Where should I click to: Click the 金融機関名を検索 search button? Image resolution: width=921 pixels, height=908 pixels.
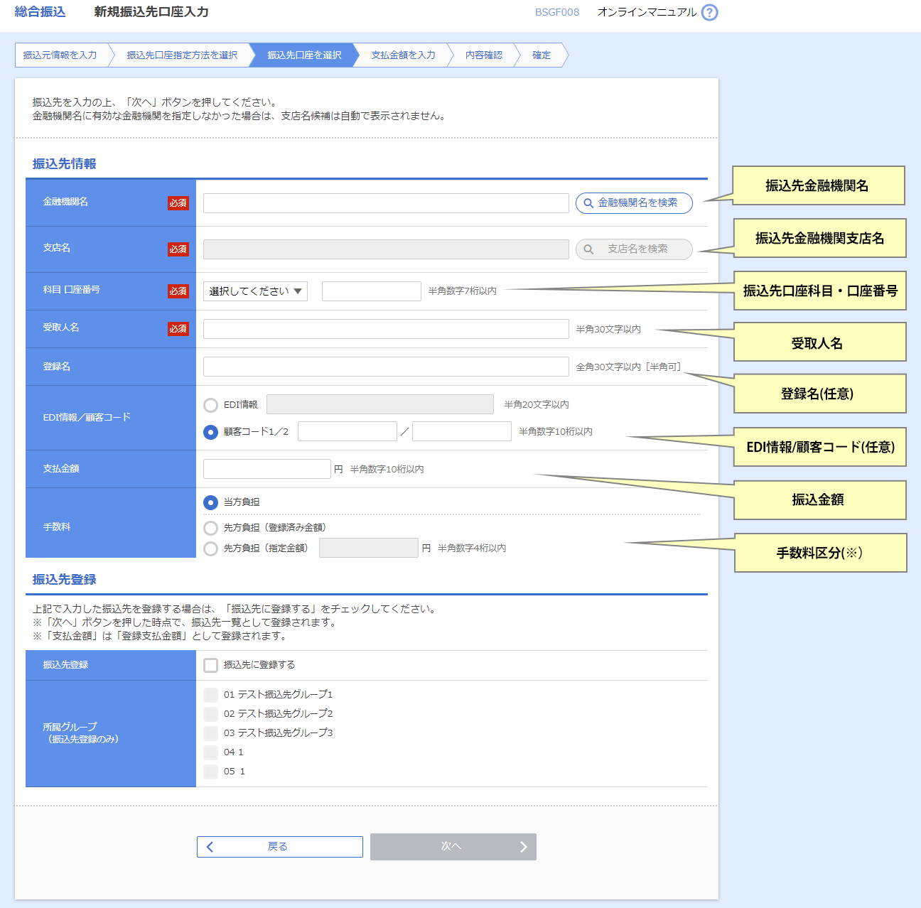[x=633, y=203]
